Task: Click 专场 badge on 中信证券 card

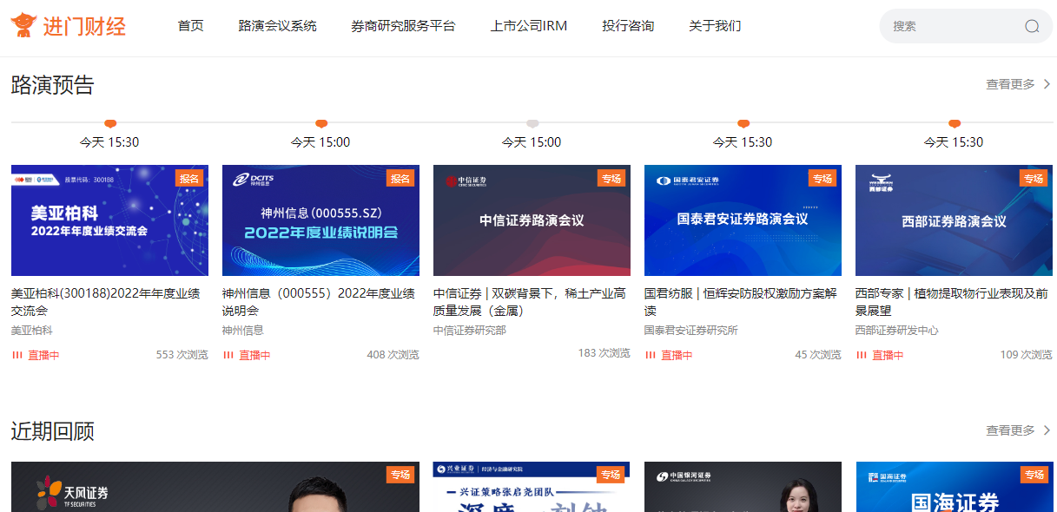Action: (611, 178)
